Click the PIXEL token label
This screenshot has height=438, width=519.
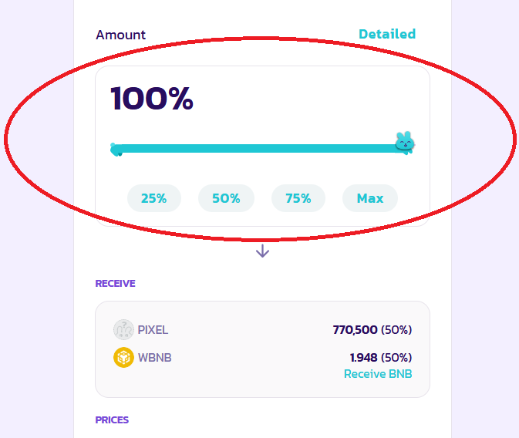153,330
